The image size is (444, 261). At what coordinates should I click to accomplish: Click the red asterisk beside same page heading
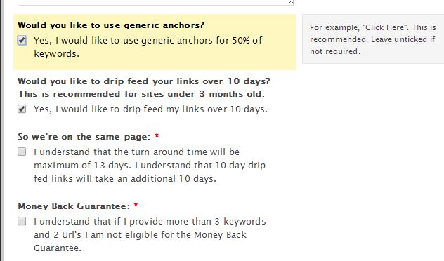pyautogui.click(x=157, y=136)
